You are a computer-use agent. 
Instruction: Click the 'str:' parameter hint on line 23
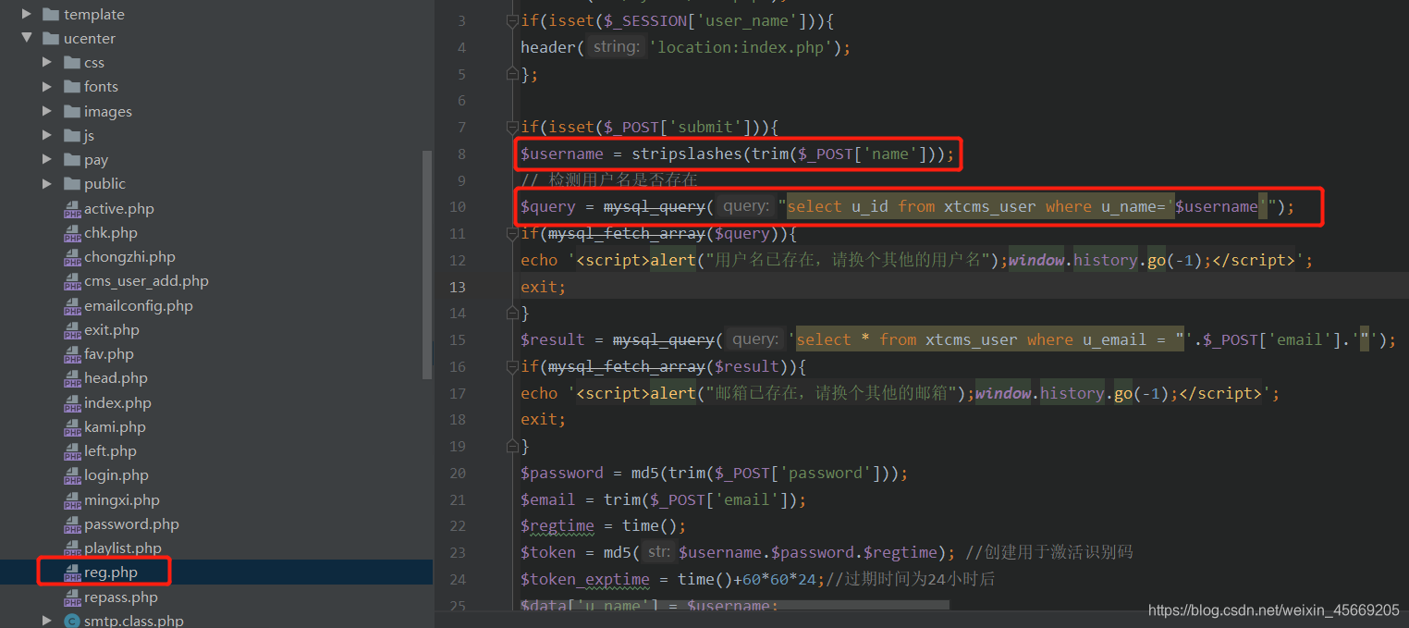pyautogui.click(x=657, y=552)
